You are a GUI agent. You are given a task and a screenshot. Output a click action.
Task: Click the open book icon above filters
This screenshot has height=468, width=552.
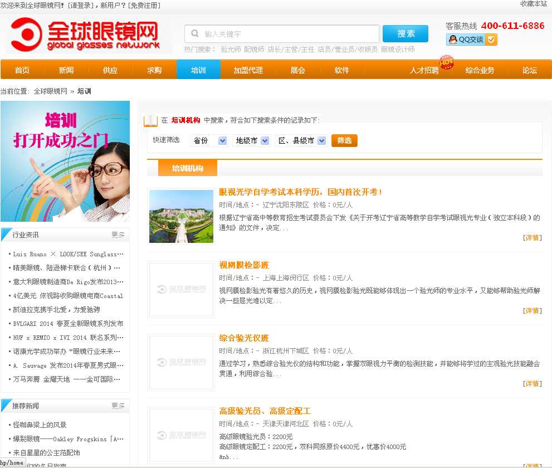click(150, 120)
